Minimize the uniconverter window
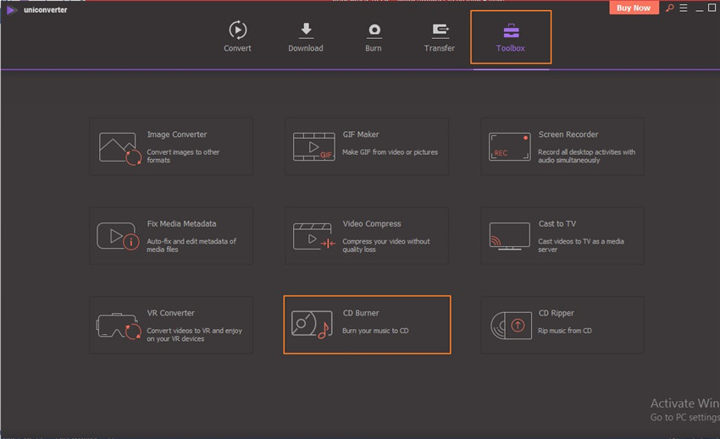Screen dimensions: 720x439 700,8
